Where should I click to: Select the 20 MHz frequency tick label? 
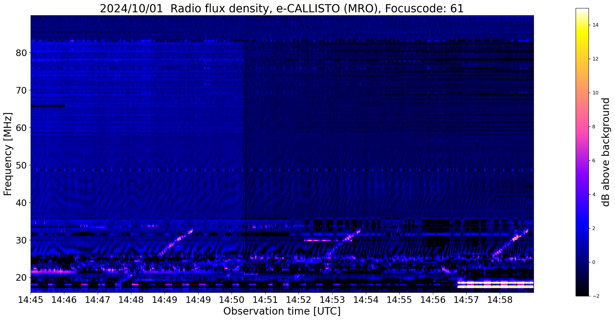pyautogui.click(x=21, y=278)
